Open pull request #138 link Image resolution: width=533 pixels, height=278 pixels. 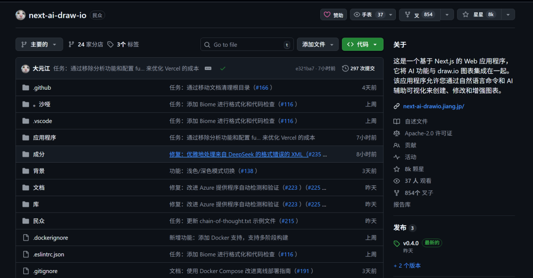point(247,171)
